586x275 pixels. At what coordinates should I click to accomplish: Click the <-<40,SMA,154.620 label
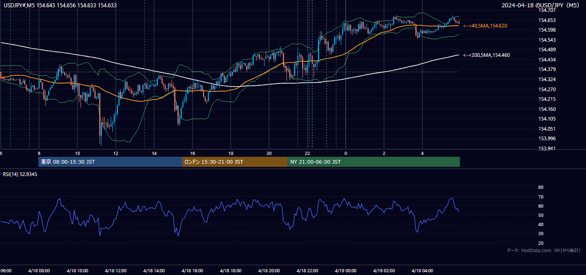point(485,26)
